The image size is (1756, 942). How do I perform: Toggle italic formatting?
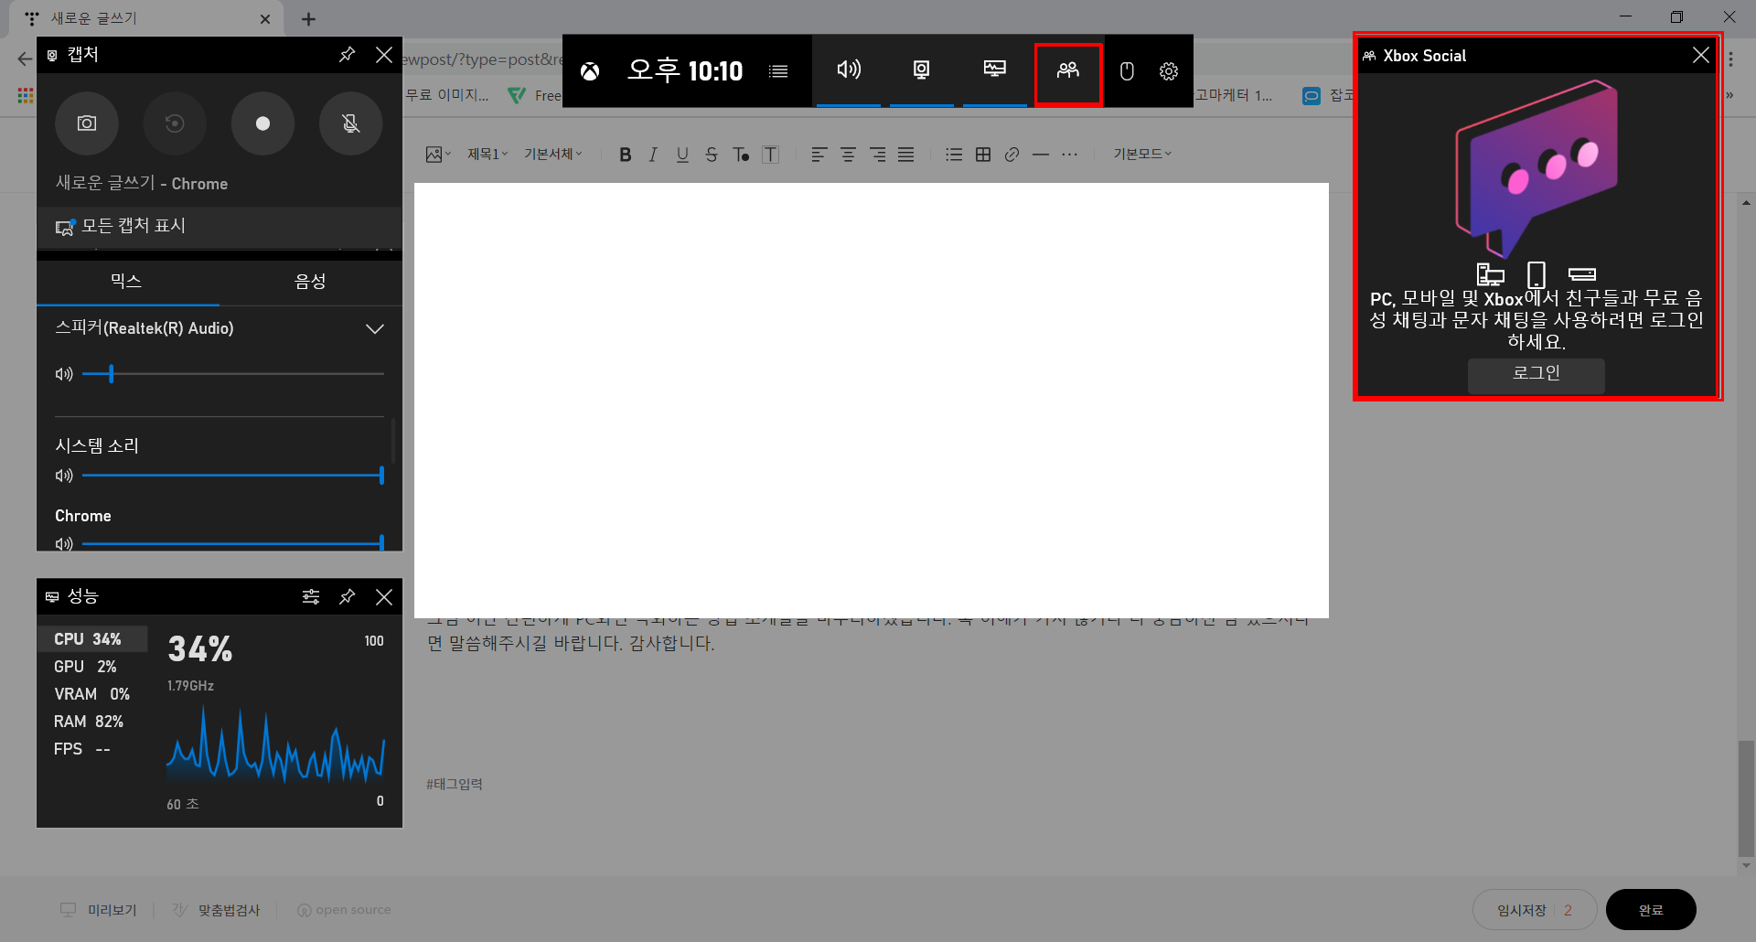653,155
